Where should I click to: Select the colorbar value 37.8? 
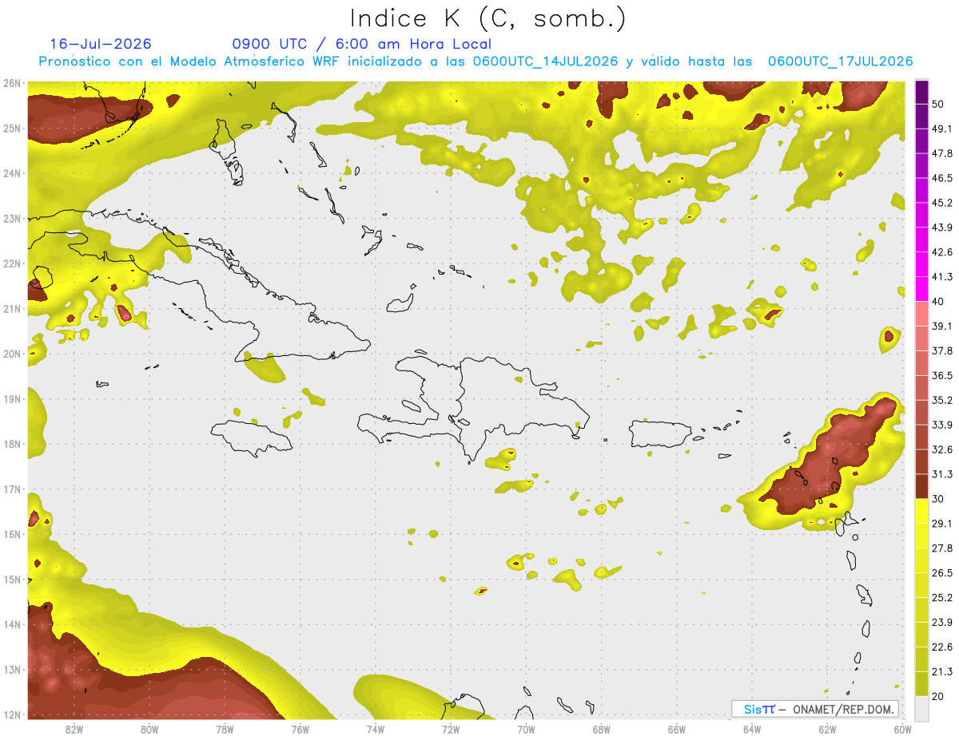(943, 351)
